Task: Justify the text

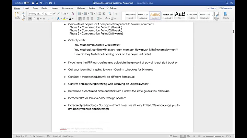Action: pyautogui.click(x=92, y=18)
